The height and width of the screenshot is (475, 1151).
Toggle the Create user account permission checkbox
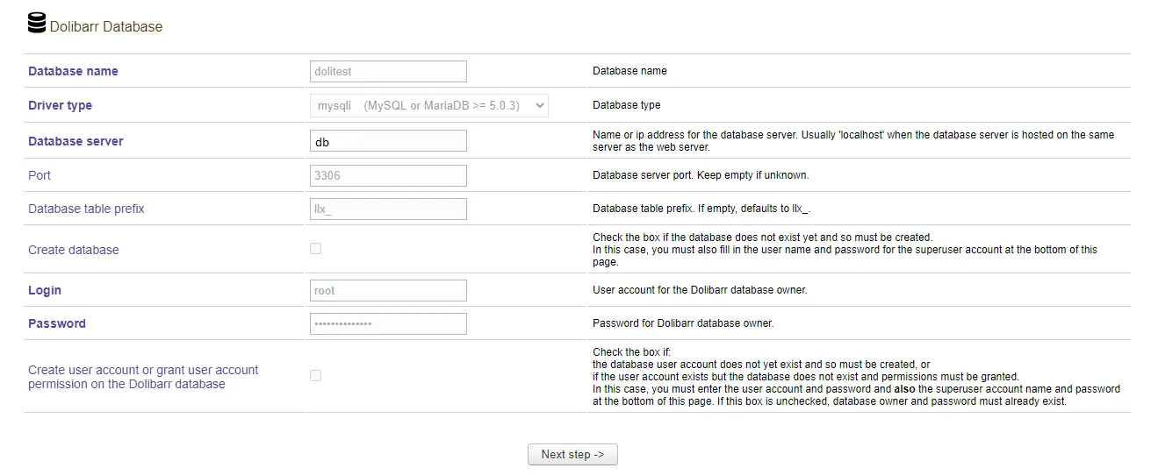[316, 376]
